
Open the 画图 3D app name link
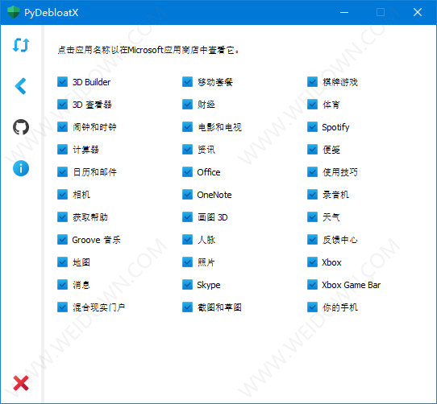click(x=213, y=217)
